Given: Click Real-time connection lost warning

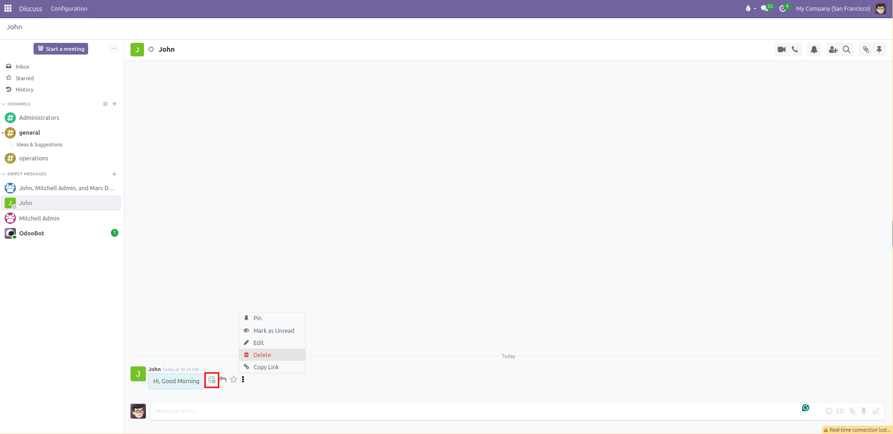Looking at the screenshot, I should tap(857, 430).
